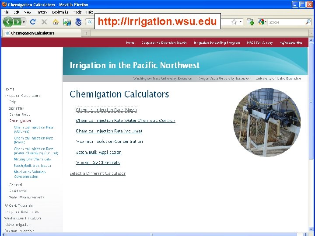
Task: Bookmark this page with the star icon
Action: pos(234,22)
